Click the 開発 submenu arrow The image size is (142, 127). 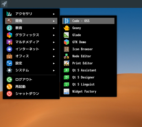point(54,21)
